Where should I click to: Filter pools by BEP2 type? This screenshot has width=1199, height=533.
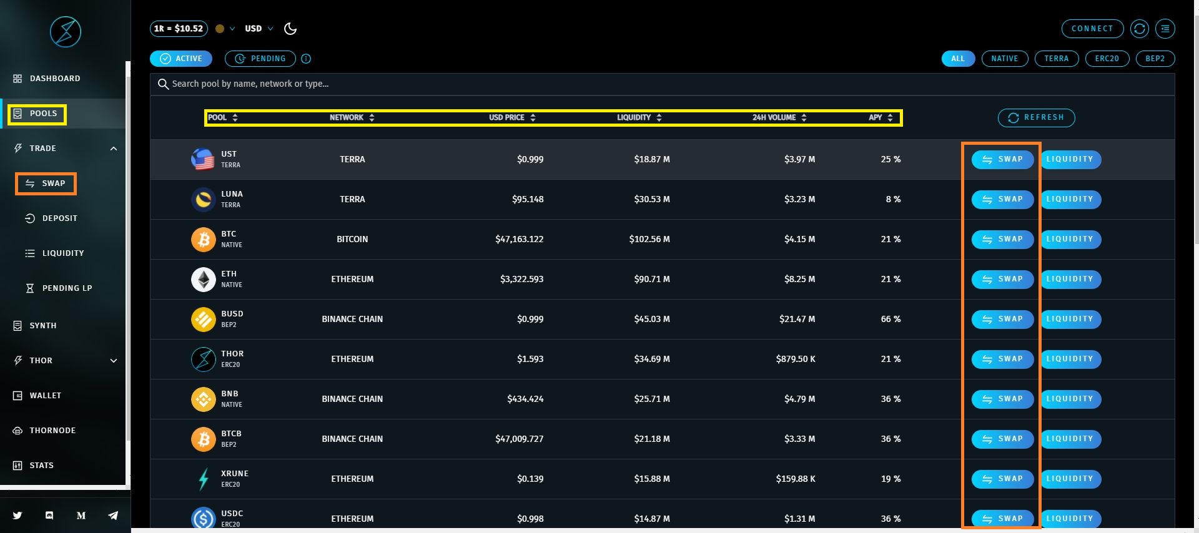point(1155,59)
